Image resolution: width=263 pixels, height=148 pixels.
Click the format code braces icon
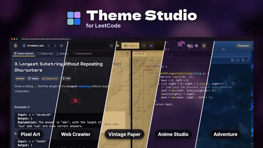click(238, 60)
